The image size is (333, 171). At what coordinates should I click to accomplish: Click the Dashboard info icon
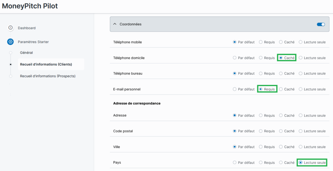pos(10,28)
